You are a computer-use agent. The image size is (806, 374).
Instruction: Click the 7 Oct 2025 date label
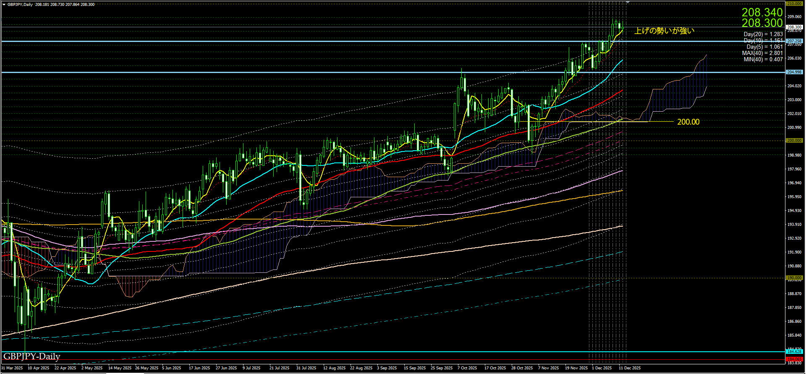(467, 368)
